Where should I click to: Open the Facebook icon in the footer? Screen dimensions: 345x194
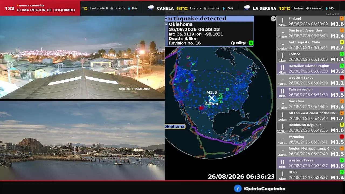click(x=237, y=189)
